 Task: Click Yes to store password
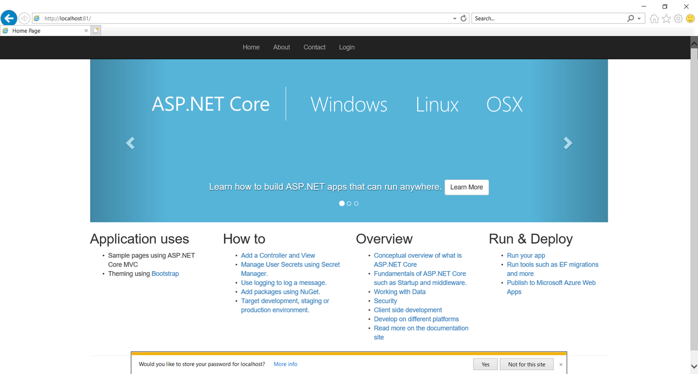(485, 364)
